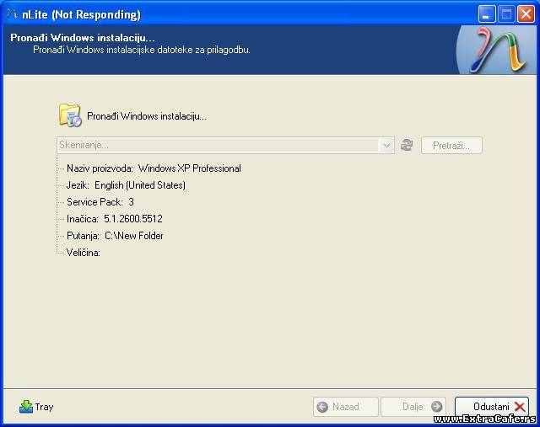Select the Veličina row
Viewport: 540px width, 427px height.
(84, 253)
